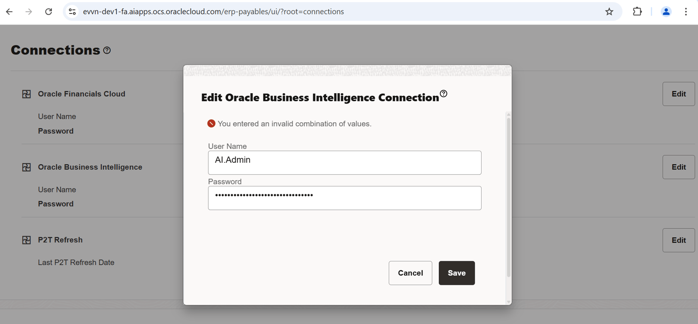Edit the P2T Refresh settings
The height and width of the screenshot is (324, 698).
click(x=679, y=240)
